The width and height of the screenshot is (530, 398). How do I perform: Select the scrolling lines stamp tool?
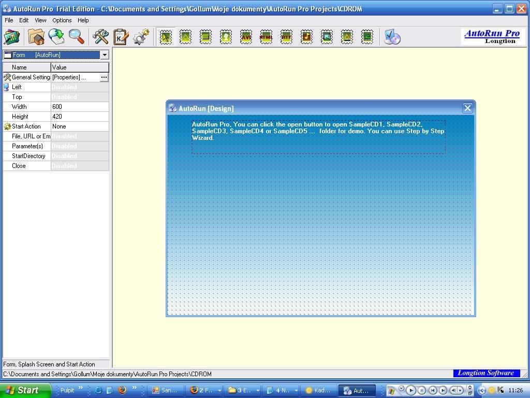[367, 37]
